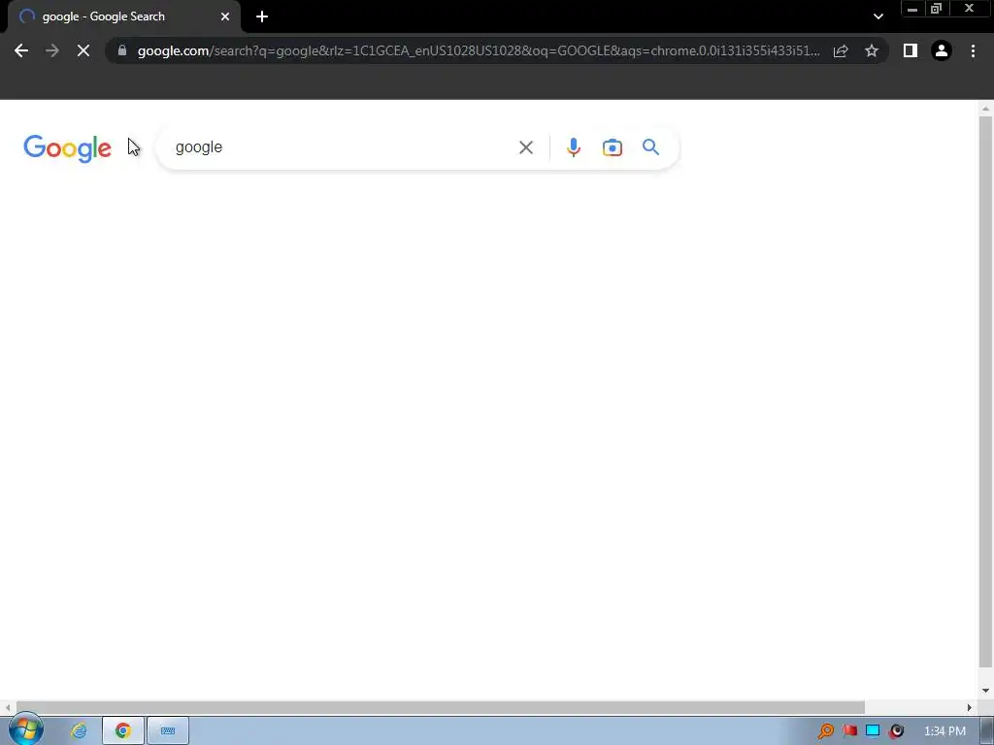The image size is (994, 745).
Task: Minimize the Chrome window
Action: coord(912,9)
